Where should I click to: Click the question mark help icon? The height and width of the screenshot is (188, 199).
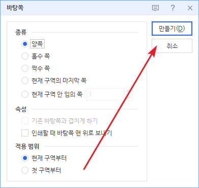pos(173,8)
